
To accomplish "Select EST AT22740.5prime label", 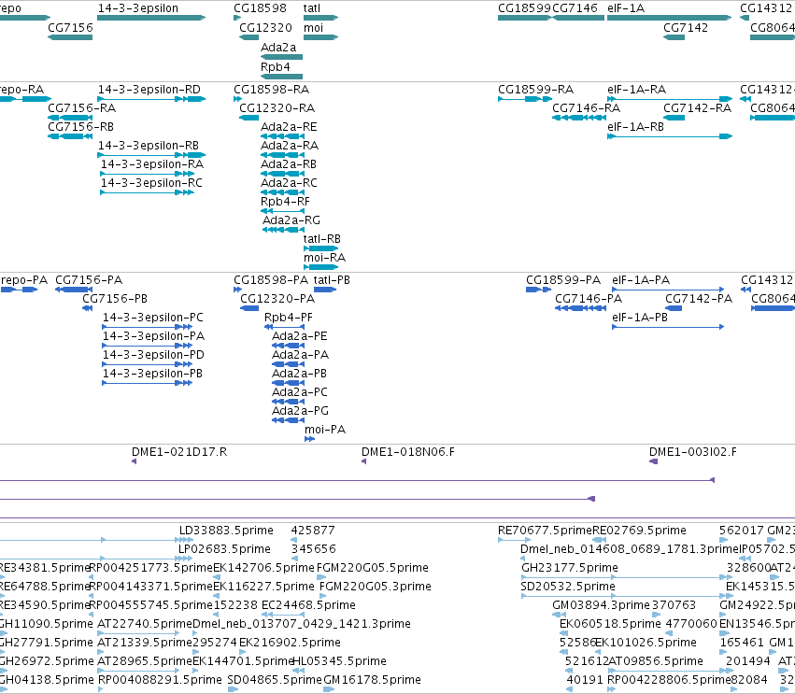I will click(x=145, y=624).
